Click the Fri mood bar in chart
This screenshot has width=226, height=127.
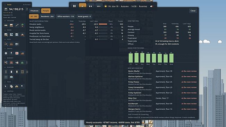point(131,58)
